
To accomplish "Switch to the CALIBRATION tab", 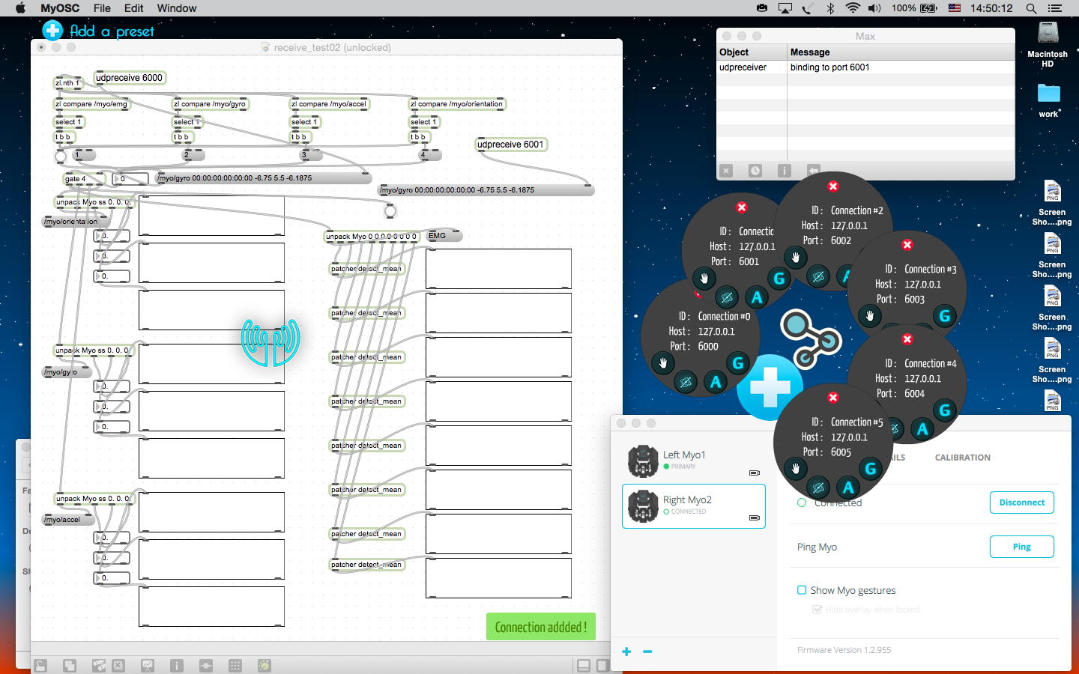I will [962, 458].
